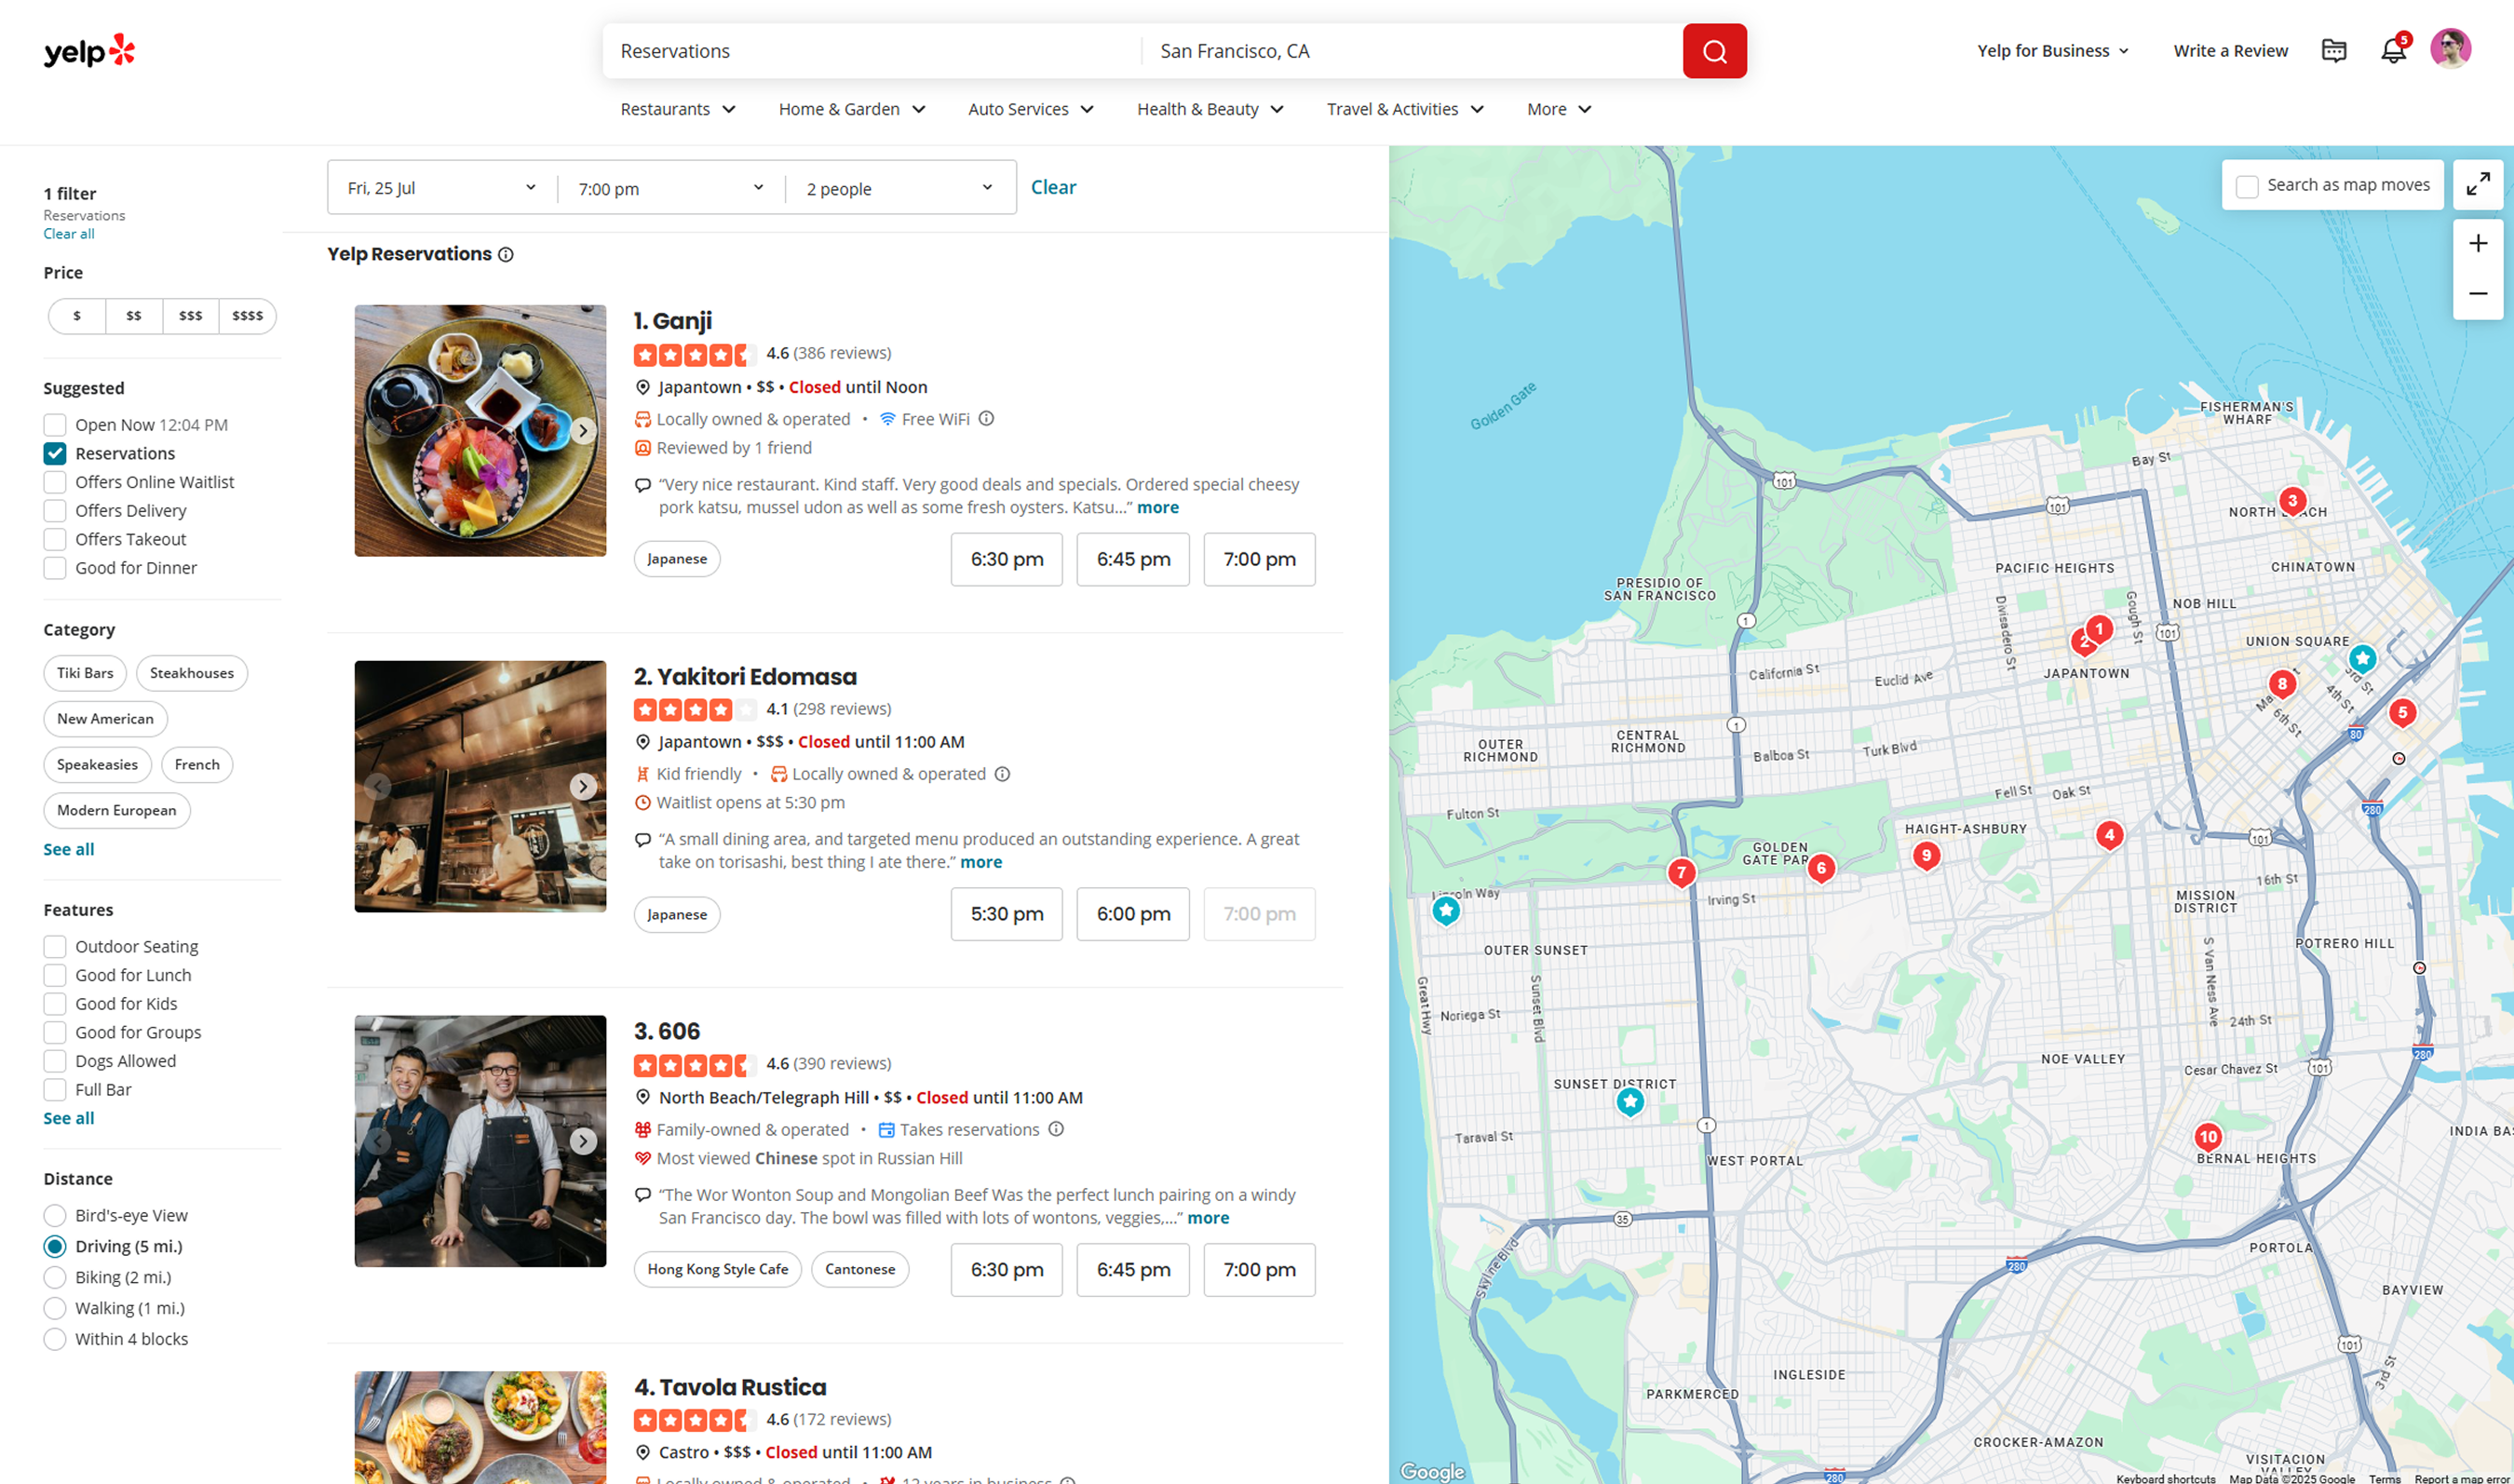Expand the Home & Garden menu

pos(852,109)
